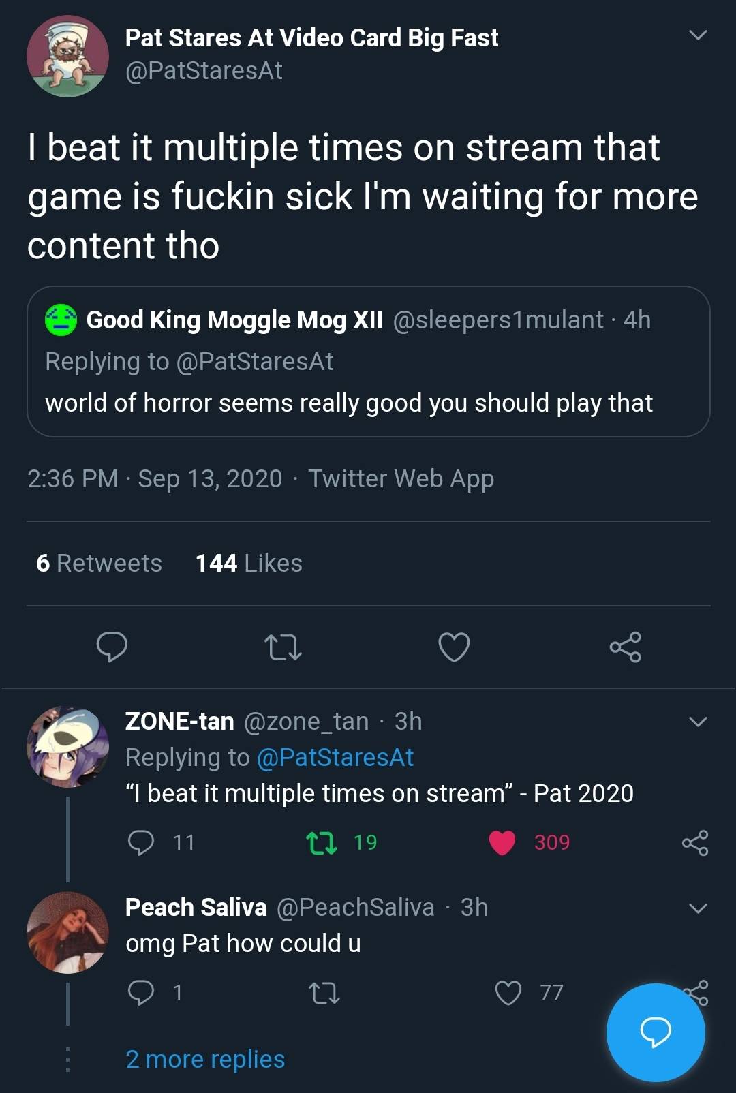736x1093 pixels.
Task: View the 144 Likes list
Action: pyautogui.click(x=249, y=563)
